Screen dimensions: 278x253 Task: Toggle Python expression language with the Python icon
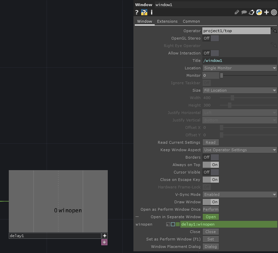click(259, 12)
